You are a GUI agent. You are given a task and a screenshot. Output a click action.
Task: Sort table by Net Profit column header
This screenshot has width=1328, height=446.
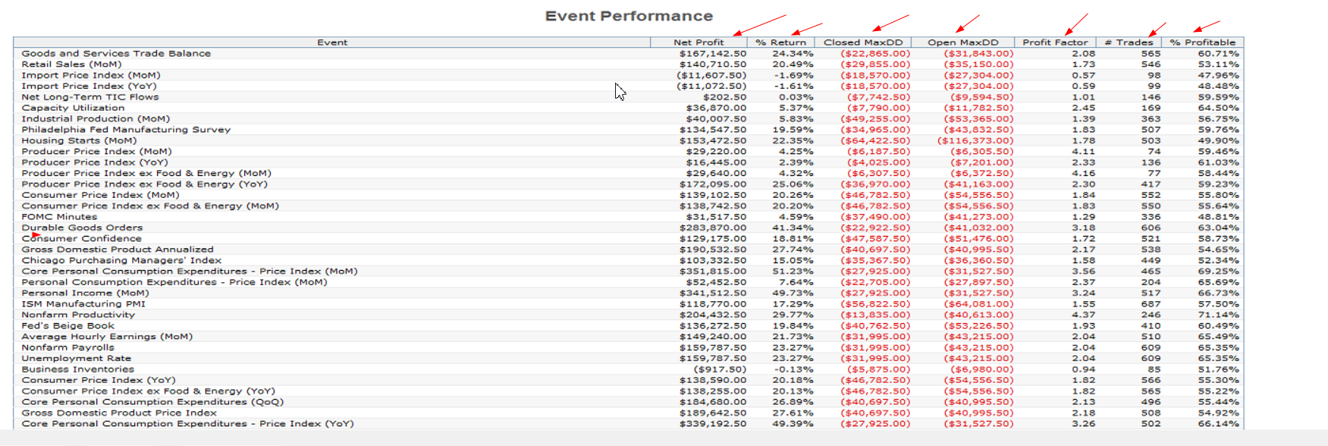pos(699,42)
